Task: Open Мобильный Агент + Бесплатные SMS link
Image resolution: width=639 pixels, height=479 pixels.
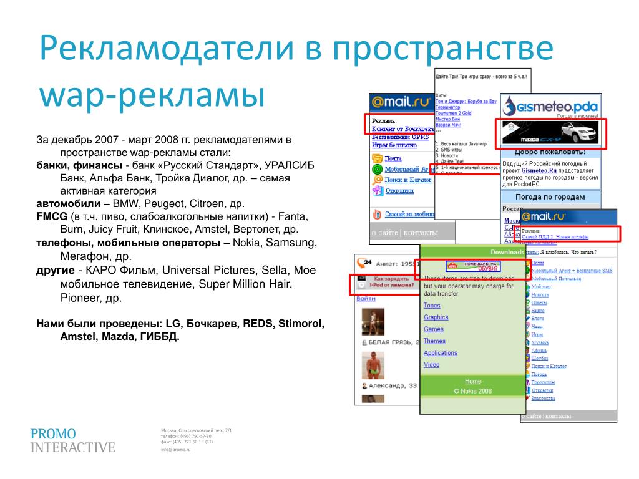Action: coord(572,271)
